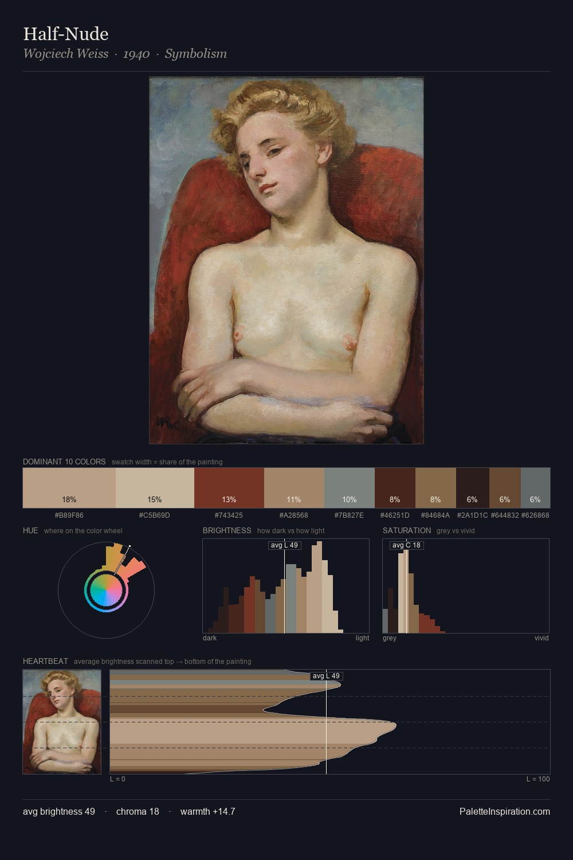Click 'avg brightness 49' in the footer
The image size is (573, 860).
[59, 811]
